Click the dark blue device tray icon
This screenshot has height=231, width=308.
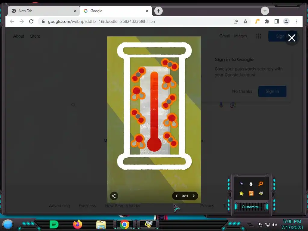coord(242,183)
